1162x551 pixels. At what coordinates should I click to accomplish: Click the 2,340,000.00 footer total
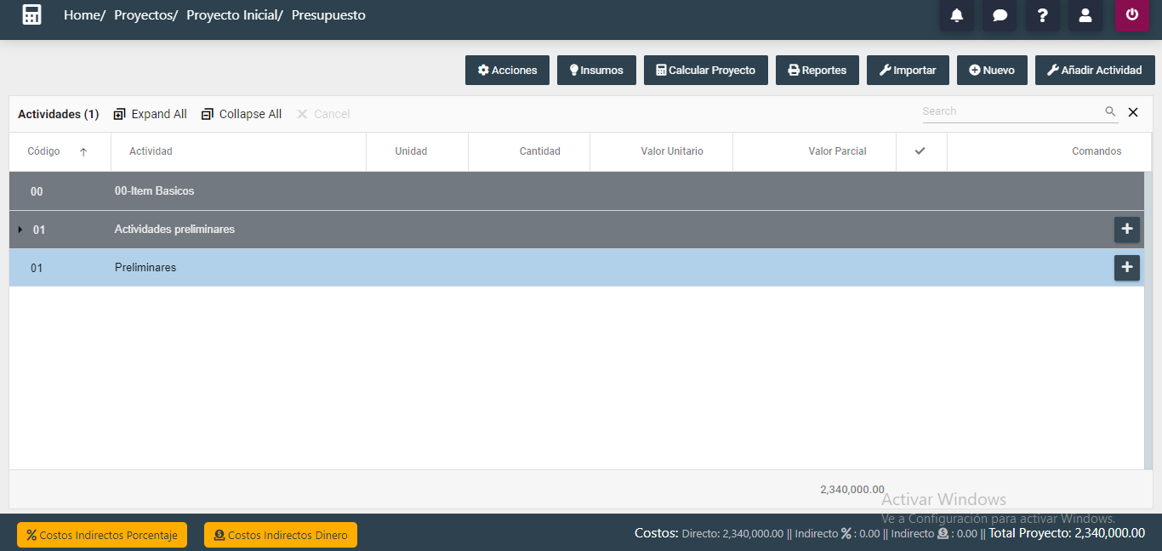click(x=852, y=489)
